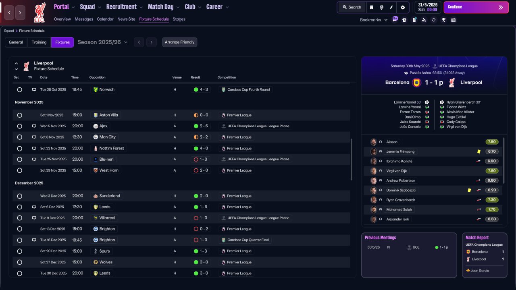
Task: Click the Continue button
Action: [x=476, y=7]
